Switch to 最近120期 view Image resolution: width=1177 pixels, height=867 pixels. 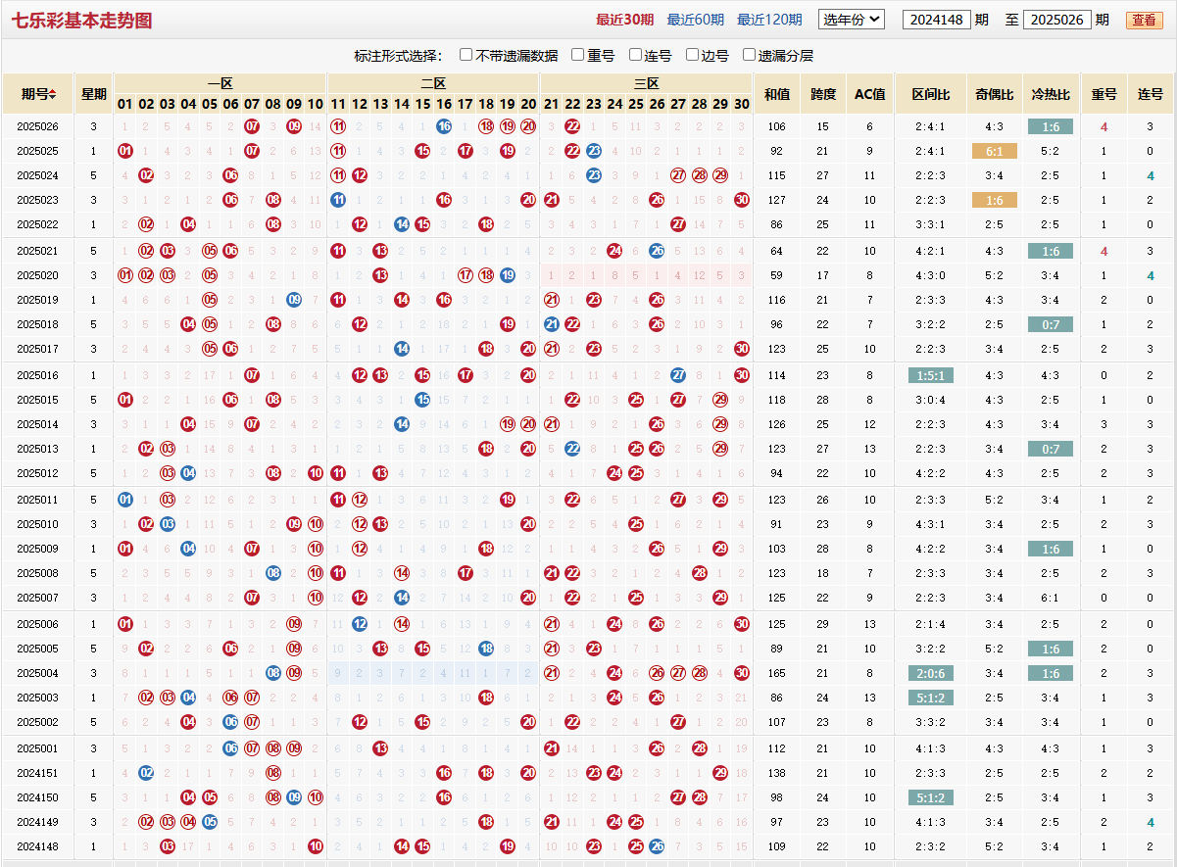click(x=769, y=20)
